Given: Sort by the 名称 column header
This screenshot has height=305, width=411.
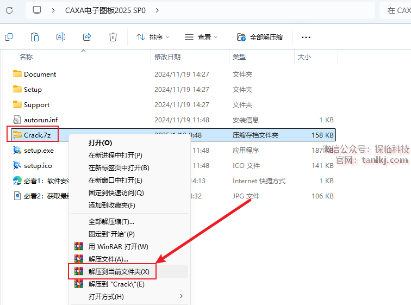Looking at the screenshot, I should pos(26,57).
